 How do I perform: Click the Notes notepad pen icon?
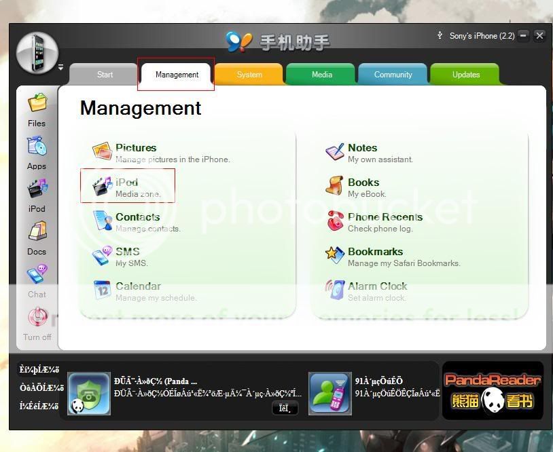(335, 151)
